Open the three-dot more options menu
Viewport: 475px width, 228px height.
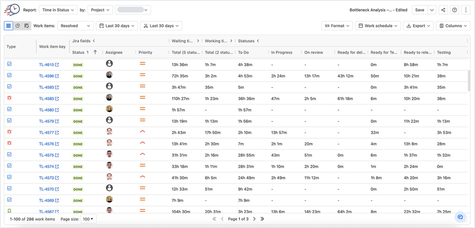coord(466,10)
